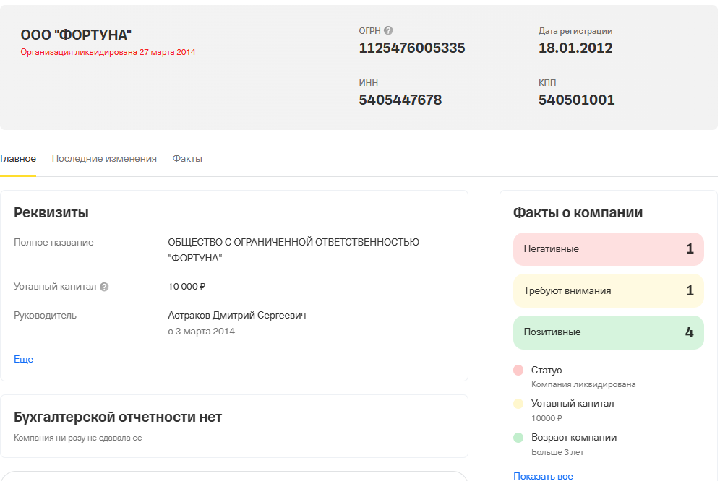Viewport: 720px width, 481px height.
Task: Select the ИНН value 5405447678
Action: click(x=400, y=100)
